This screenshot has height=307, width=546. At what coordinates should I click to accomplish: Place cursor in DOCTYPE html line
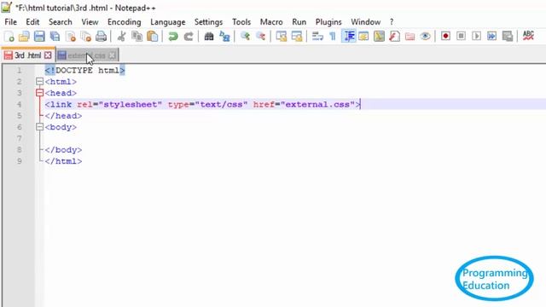click(84, 71)
